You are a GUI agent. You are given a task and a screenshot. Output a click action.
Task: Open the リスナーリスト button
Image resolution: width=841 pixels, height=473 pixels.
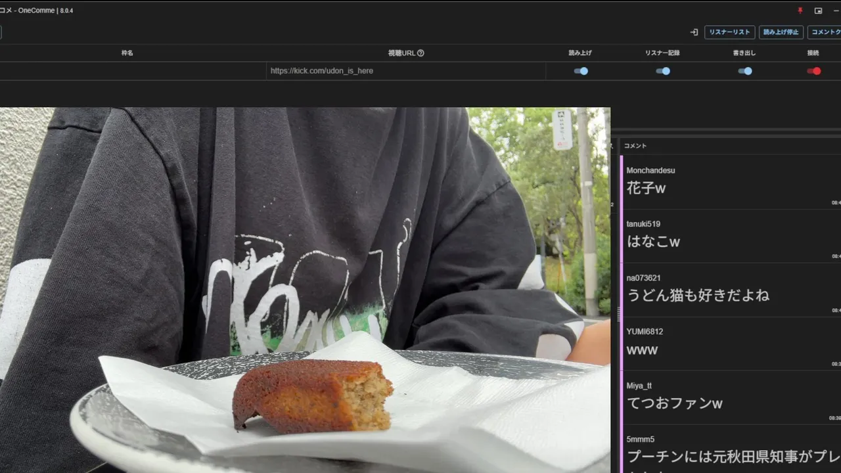coord(729,32)
